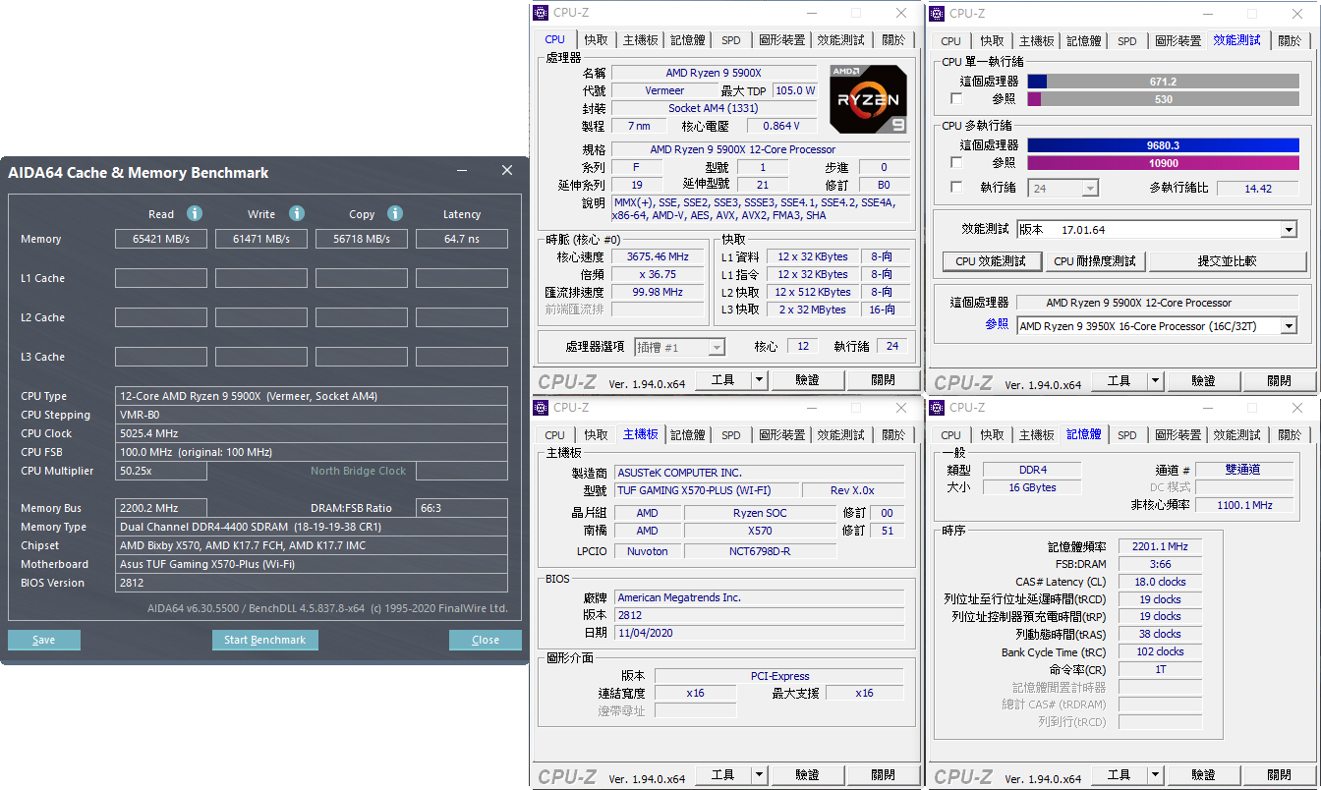Click processor name field AMD Ryzen 9 5900X
1321x790 pixels.
pos(714,73)
